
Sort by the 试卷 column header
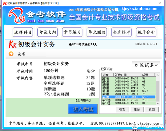(107, 75)
